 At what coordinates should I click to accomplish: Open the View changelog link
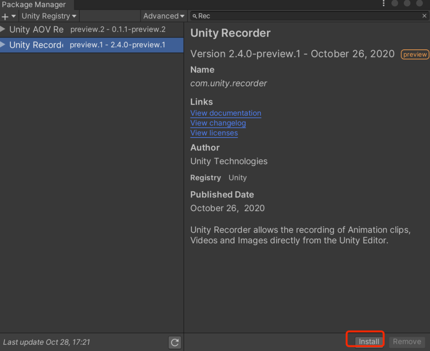coord(218,123)
